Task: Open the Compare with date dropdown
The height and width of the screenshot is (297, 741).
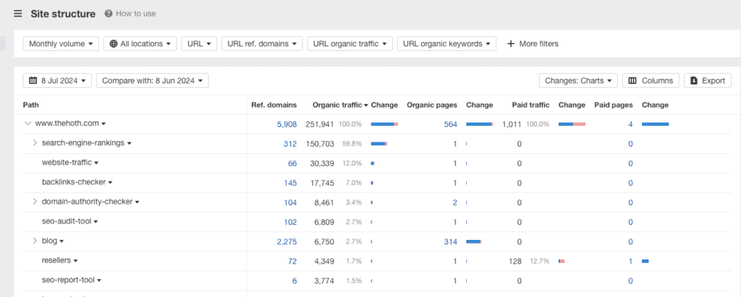Action: pos(152,81)
